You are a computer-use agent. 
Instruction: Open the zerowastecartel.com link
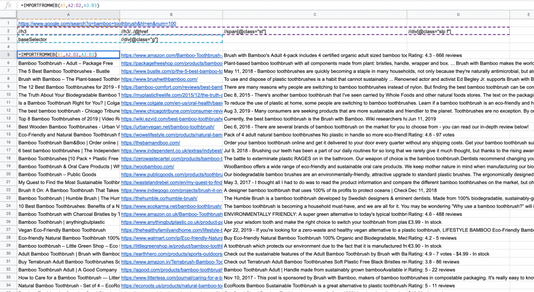click(172, 159)
